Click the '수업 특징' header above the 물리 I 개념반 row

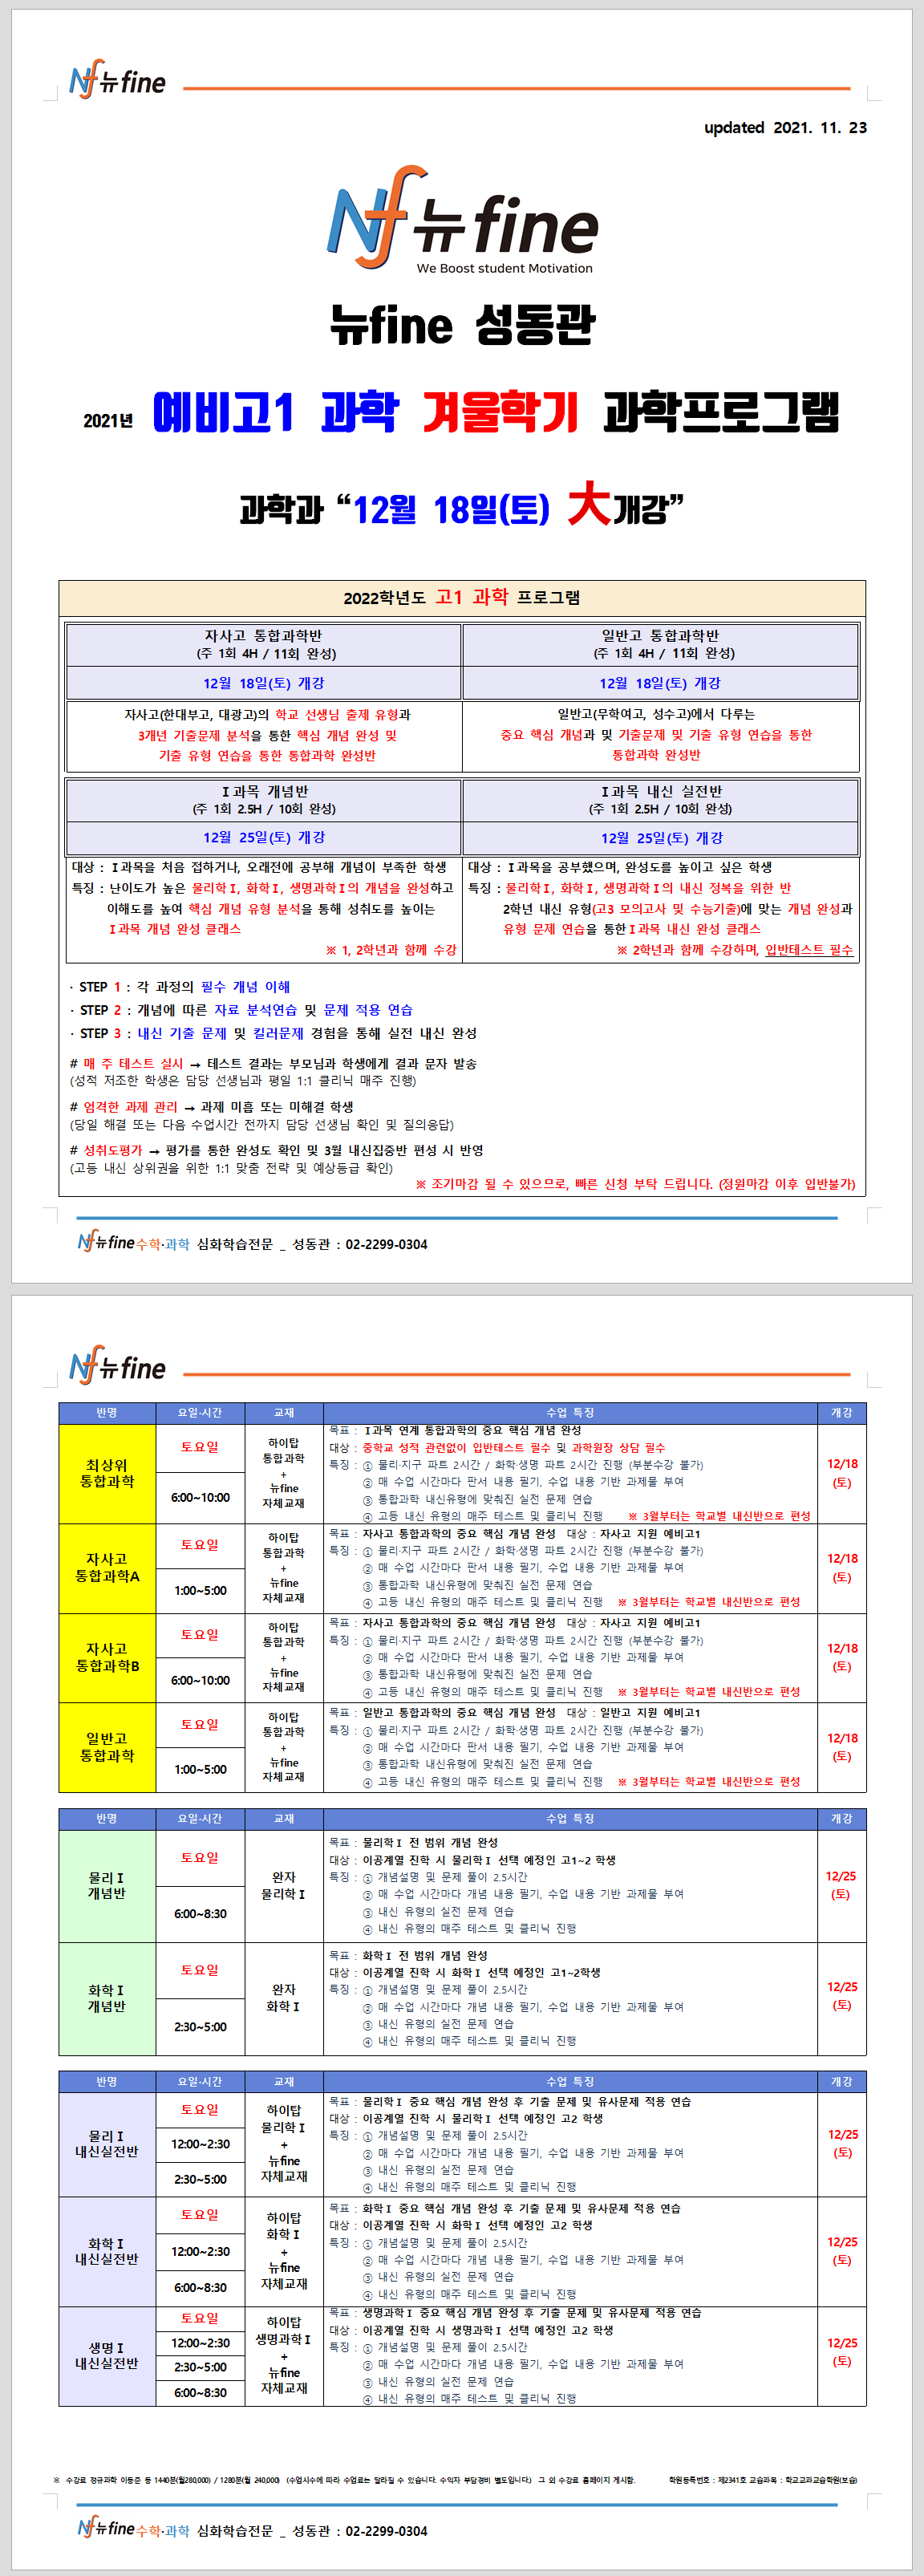pyautogui.click(x=570, y=1818)
